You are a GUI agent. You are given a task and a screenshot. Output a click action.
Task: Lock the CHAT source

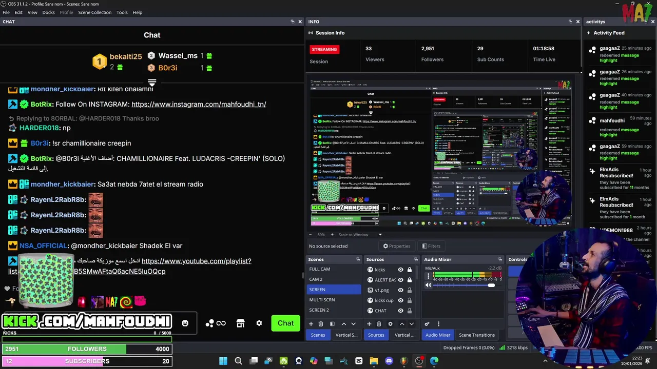[410, 311]
